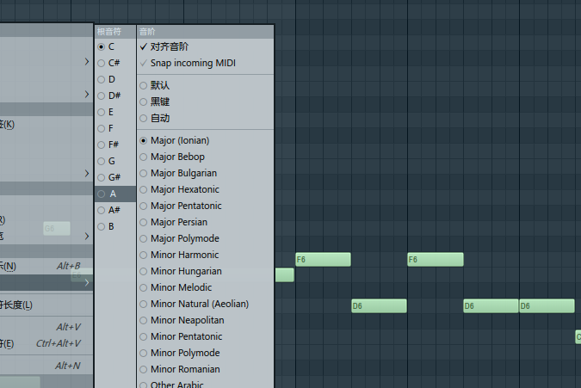
Task: Select the D6 note between the two F6 notes
Action: (x=379, y=305)
